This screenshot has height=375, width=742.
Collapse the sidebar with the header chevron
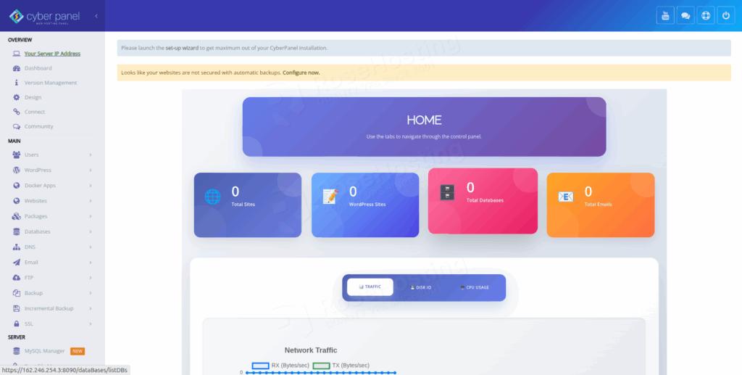click(96, 16)
